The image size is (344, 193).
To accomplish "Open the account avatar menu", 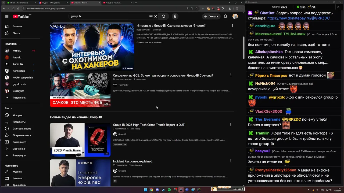I will pos(235,16).
